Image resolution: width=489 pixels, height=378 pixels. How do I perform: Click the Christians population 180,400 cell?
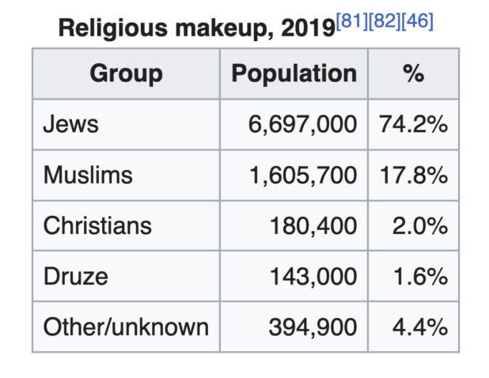(313, 225)
